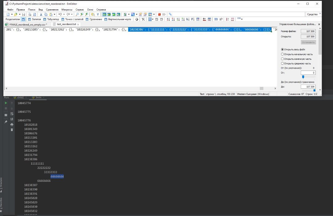Click the CSV tools wrench icon
The image size is (333, 216).
pyautogui.click(x=143, y=19)
